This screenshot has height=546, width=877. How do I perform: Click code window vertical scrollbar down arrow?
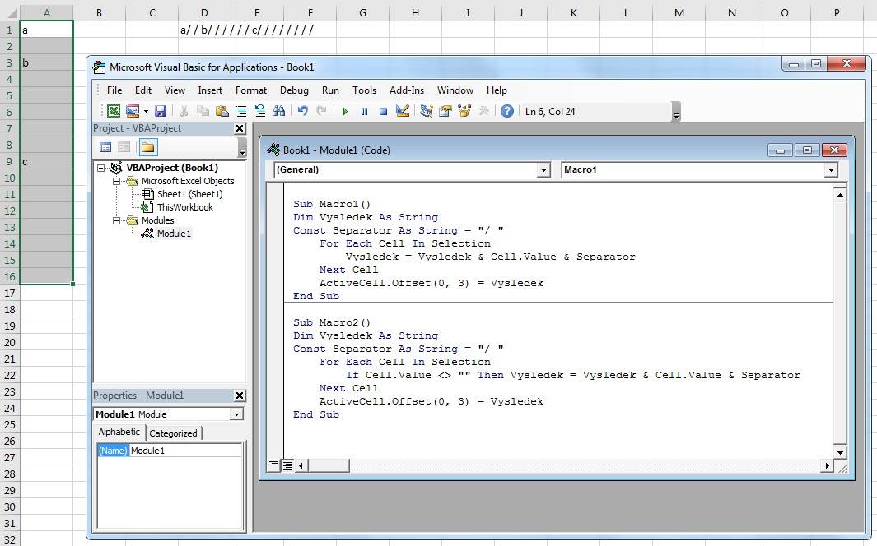point(839,451)
